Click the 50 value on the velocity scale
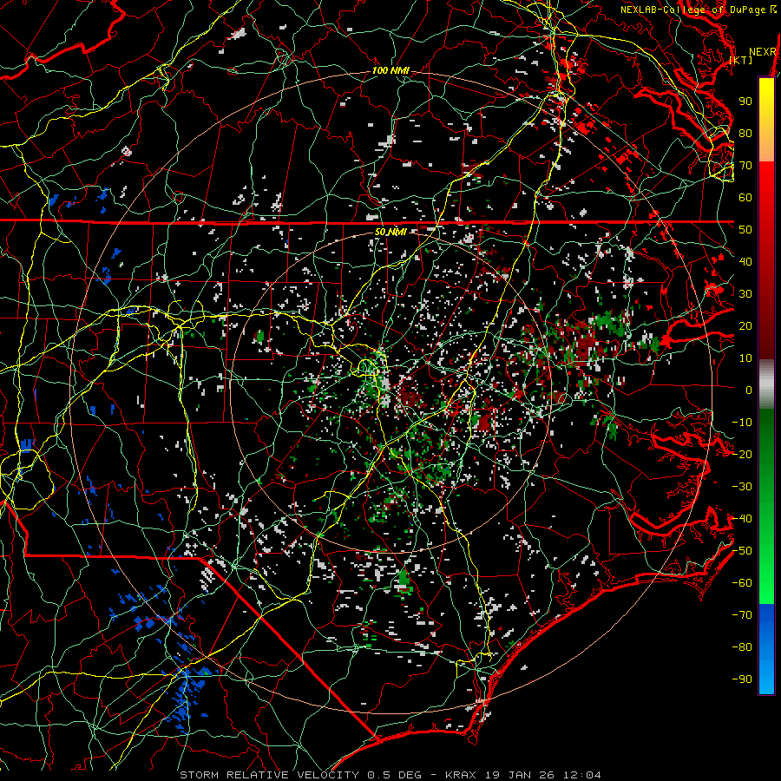 pos(745,230)
